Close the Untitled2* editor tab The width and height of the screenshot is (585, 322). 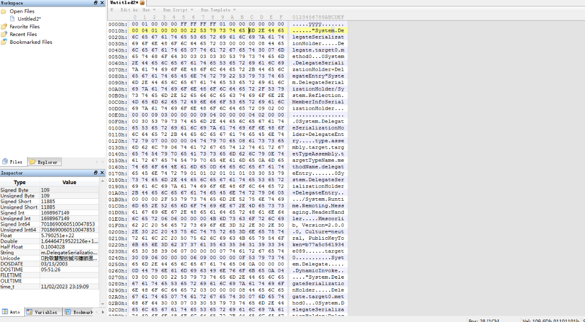tap(142, 3)
